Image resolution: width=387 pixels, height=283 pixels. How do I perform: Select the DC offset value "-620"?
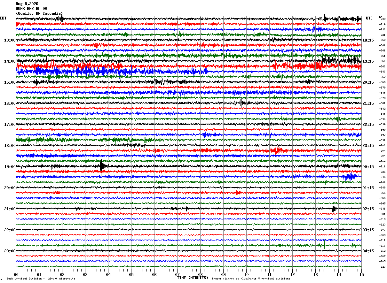click(x=382, y=29)
